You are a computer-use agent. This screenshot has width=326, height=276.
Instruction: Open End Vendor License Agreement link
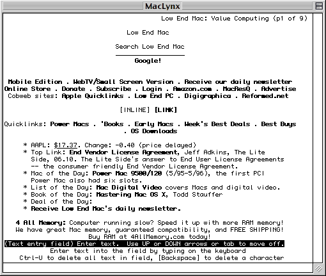pos(123,152)
